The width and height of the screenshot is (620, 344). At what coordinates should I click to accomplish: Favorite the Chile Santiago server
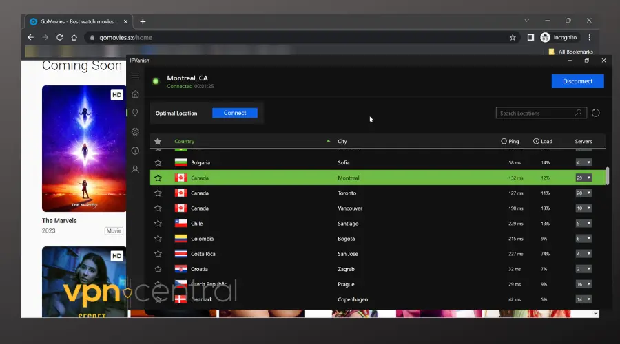(158, 224)
